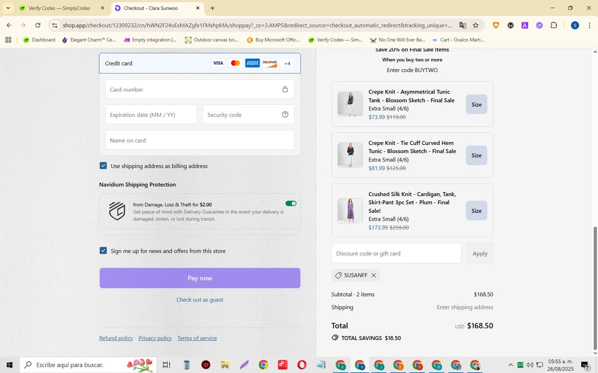Open Cart - Ovalco Mart bookmark
The width and height of the screenshot is (598, 373).
458,40
